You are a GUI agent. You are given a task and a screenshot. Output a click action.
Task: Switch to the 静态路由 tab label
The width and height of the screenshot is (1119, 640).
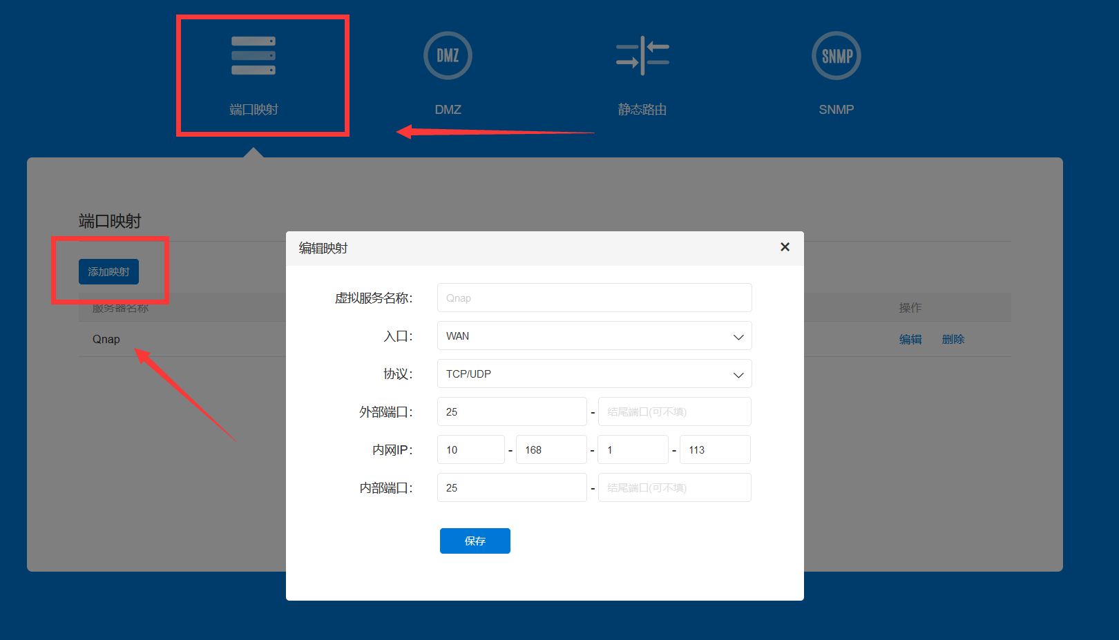pyautogui.click(x=642, y=110)
